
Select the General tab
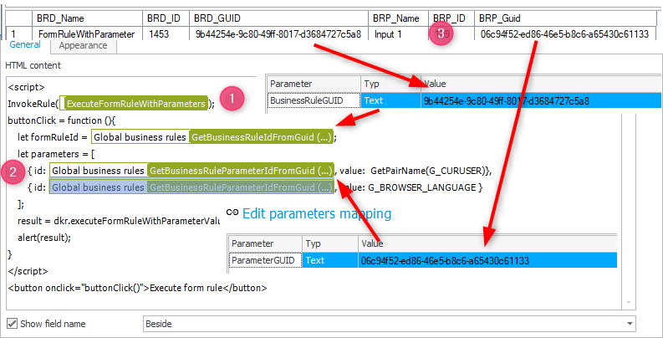[x=25, y=44]
